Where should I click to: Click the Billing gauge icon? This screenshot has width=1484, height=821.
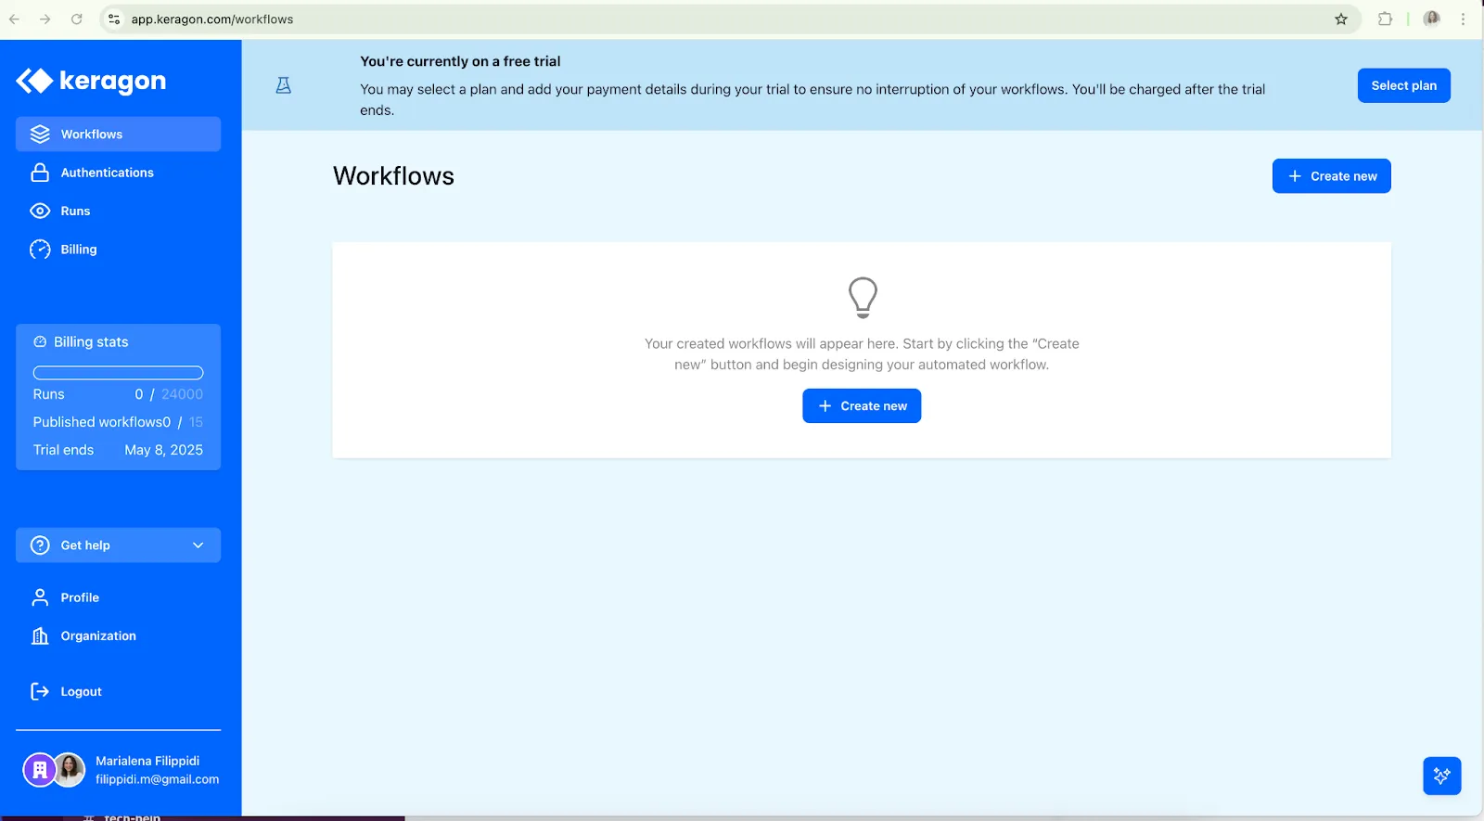pos(40,250)
